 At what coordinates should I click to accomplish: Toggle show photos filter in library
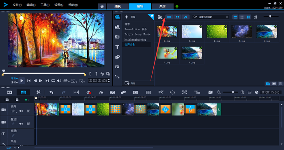click(177, 17)
